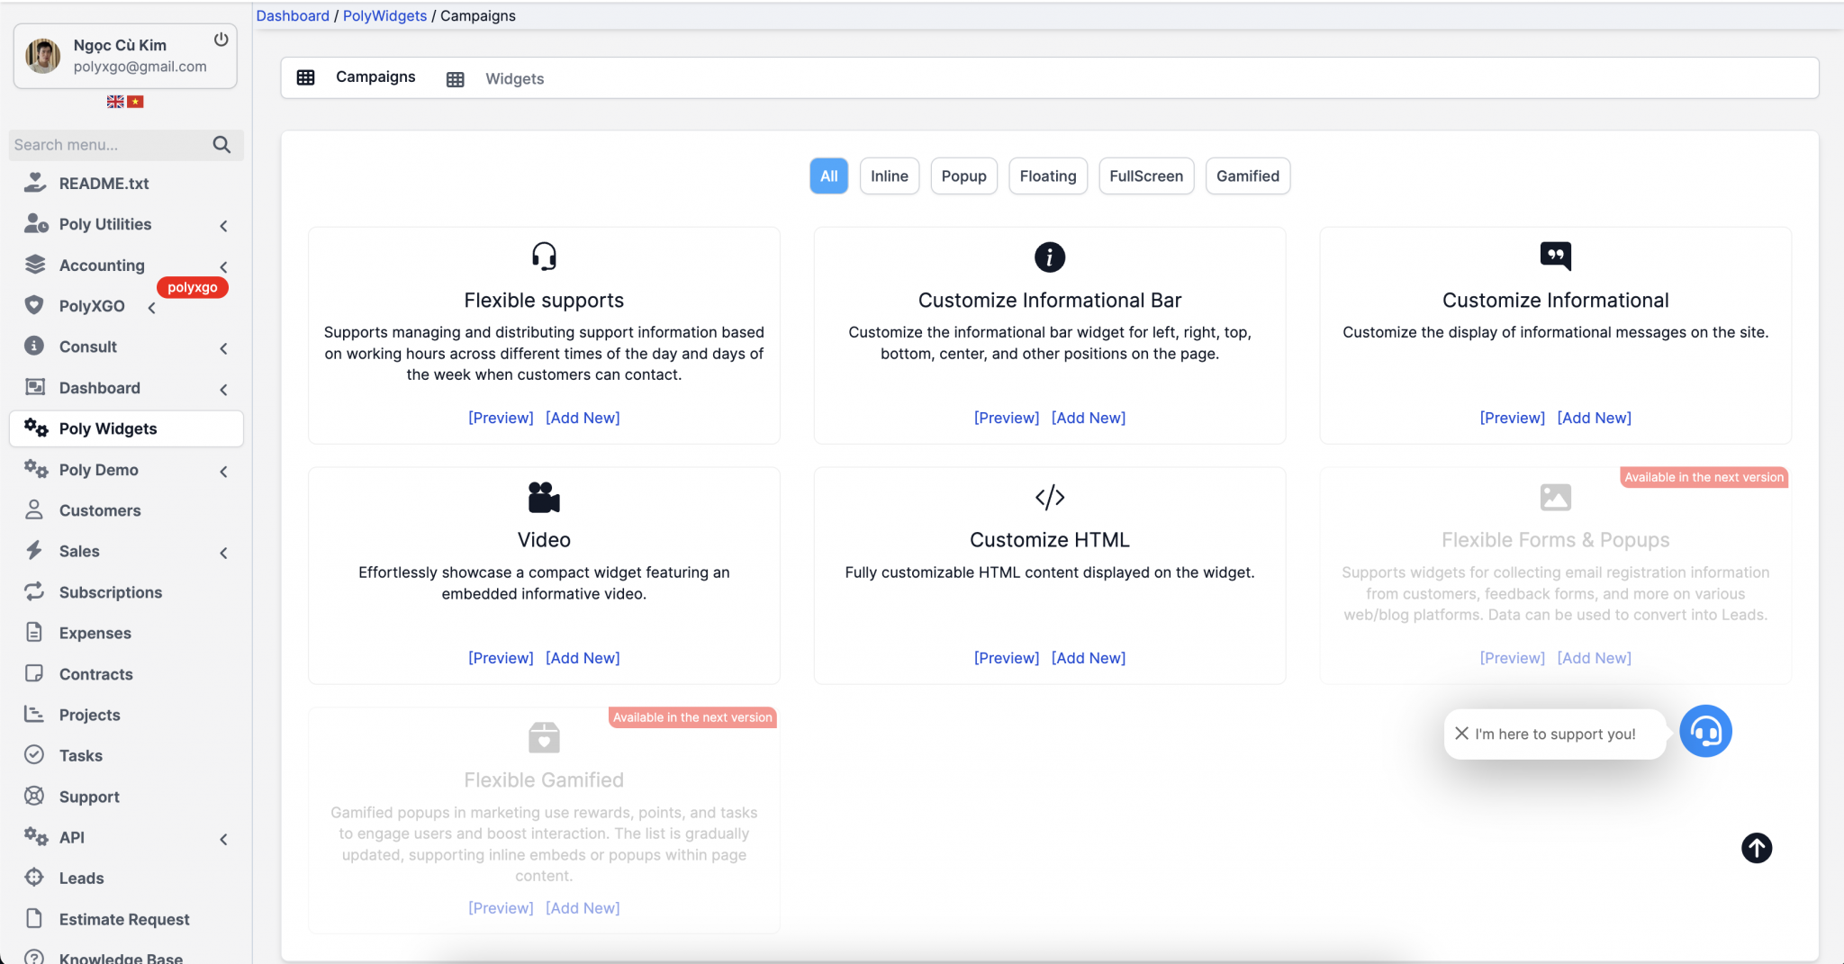Open Poly Widgets from the sidebar
Screen dimensions: 1844x964
pyautogui.click(x=107, y=428)
